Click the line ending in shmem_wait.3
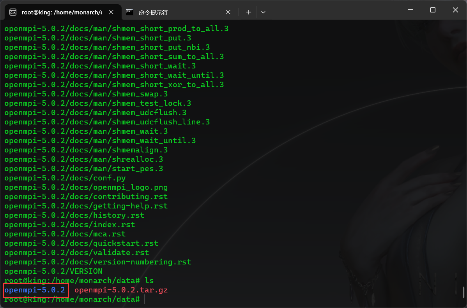Image resolution: width=467 pixels, height=308 pixels. pos(86,131)
